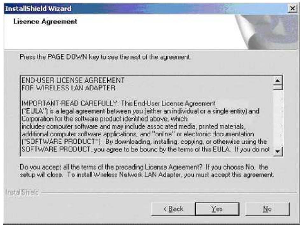Click the "Press the PAGE DOWN key" instruction
The image size is (301, 226).
105,57
